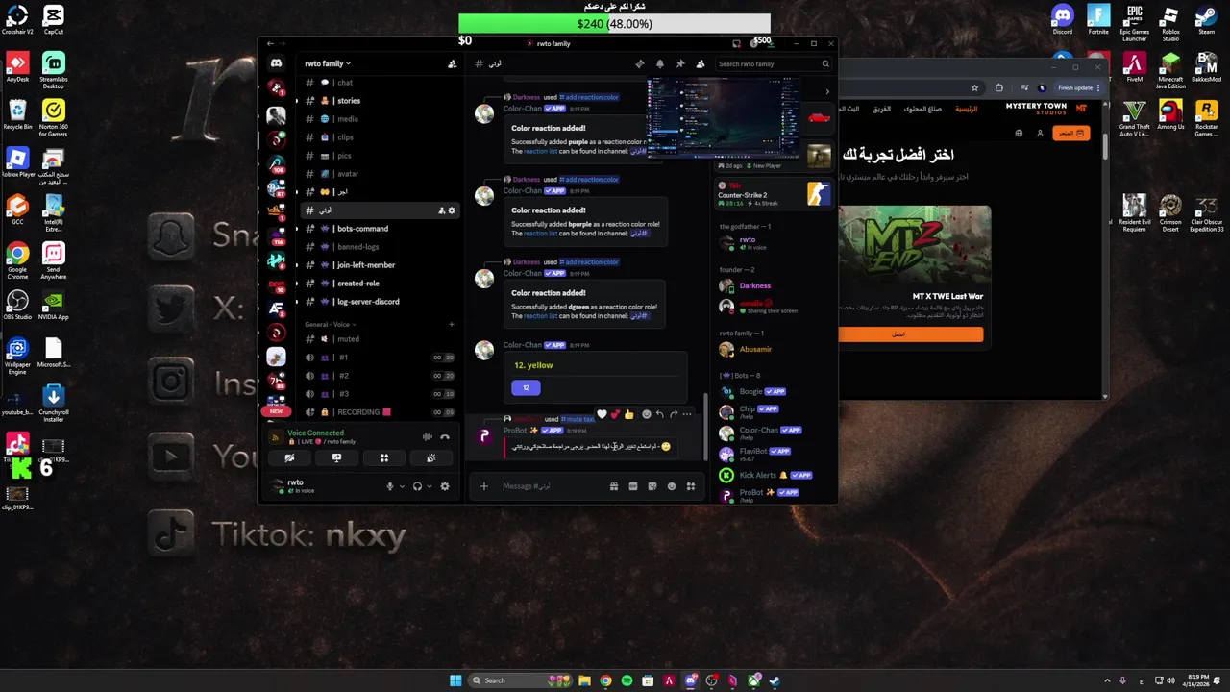Select the avatar channel
The width and height of the screenshot is (1230, 692).
379,174
